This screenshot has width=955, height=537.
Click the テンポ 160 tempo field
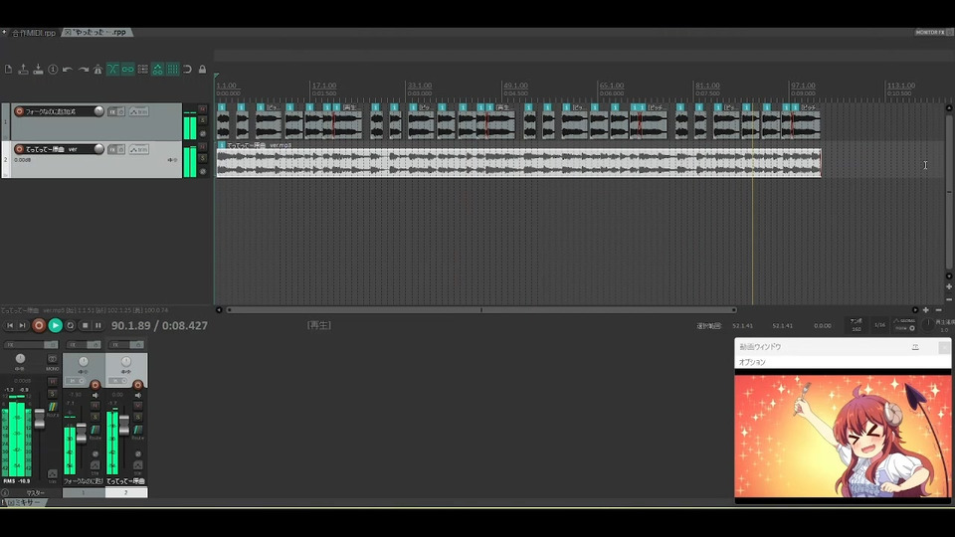(857, 325)
